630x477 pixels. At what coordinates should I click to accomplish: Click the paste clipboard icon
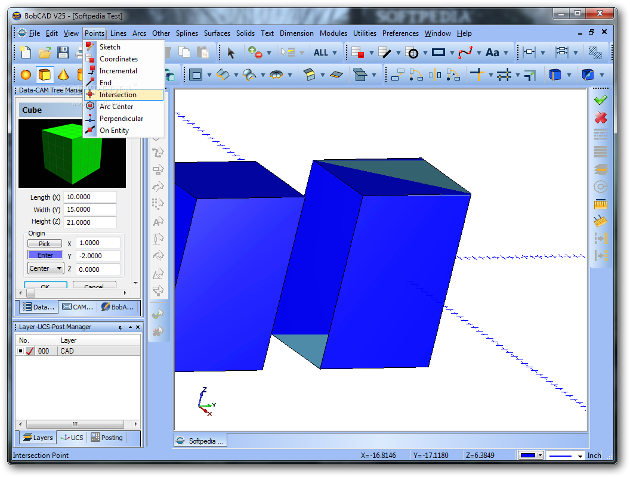(203, 52)
